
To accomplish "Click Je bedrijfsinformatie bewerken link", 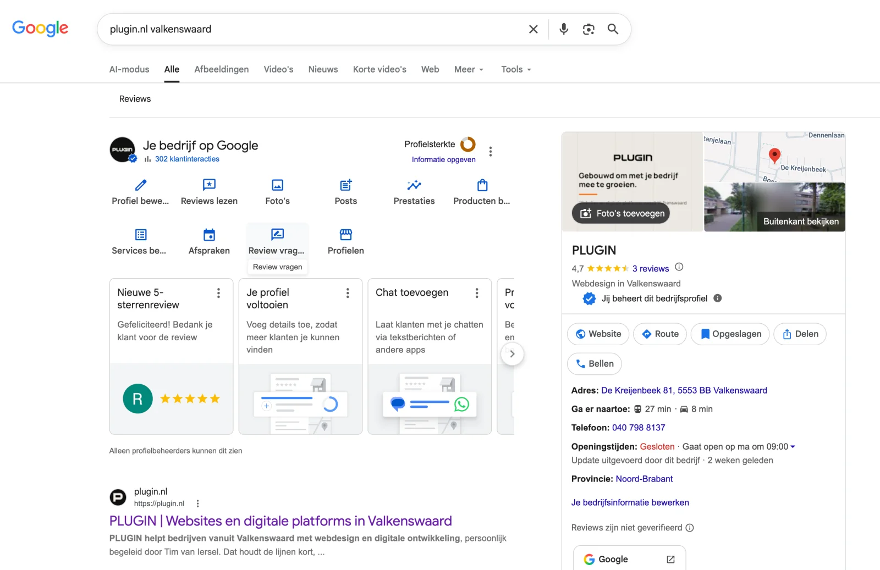I will click(x=630, y=502).
